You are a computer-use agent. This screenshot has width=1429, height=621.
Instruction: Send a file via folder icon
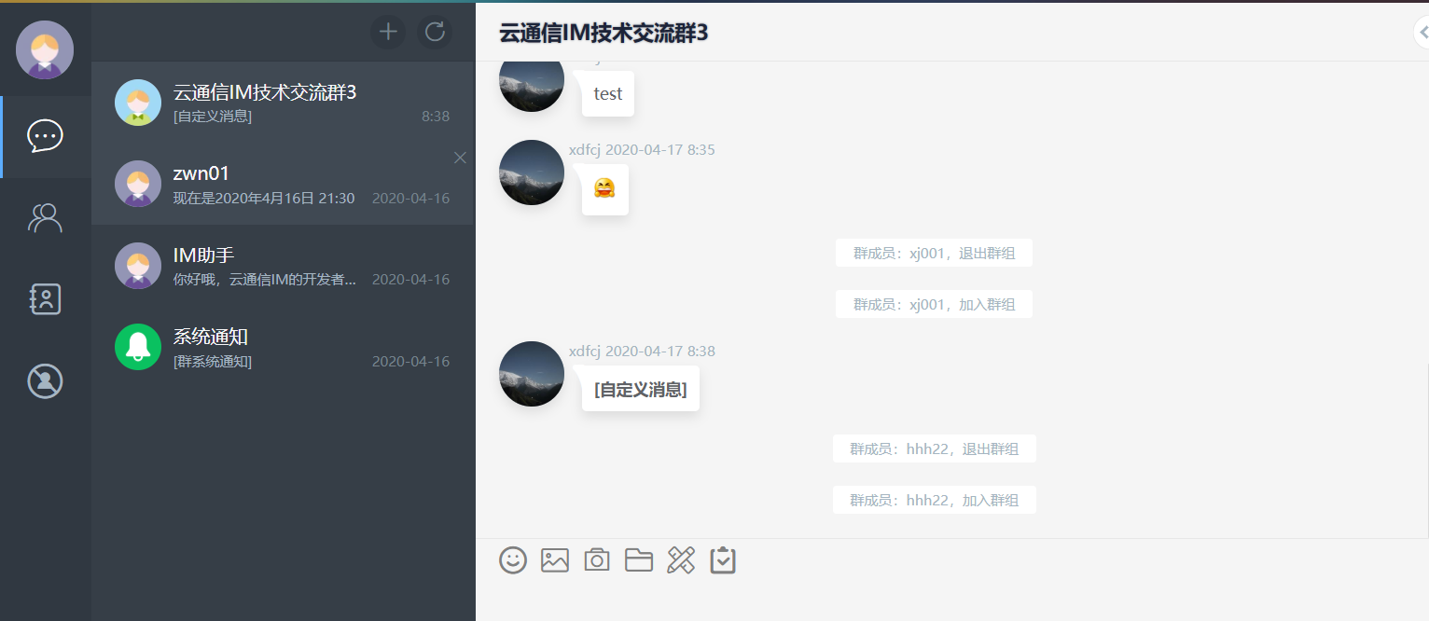[639, 559]
